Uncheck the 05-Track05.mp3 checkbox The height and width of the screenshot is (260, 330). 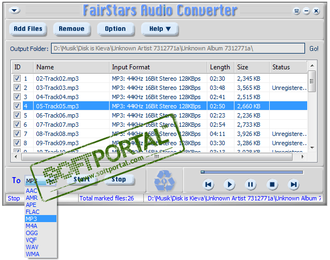click(17, 106)
